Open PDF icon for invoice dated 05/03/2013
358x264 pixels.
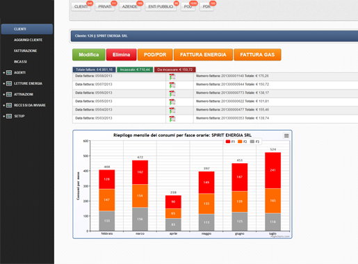pos(172,119)
